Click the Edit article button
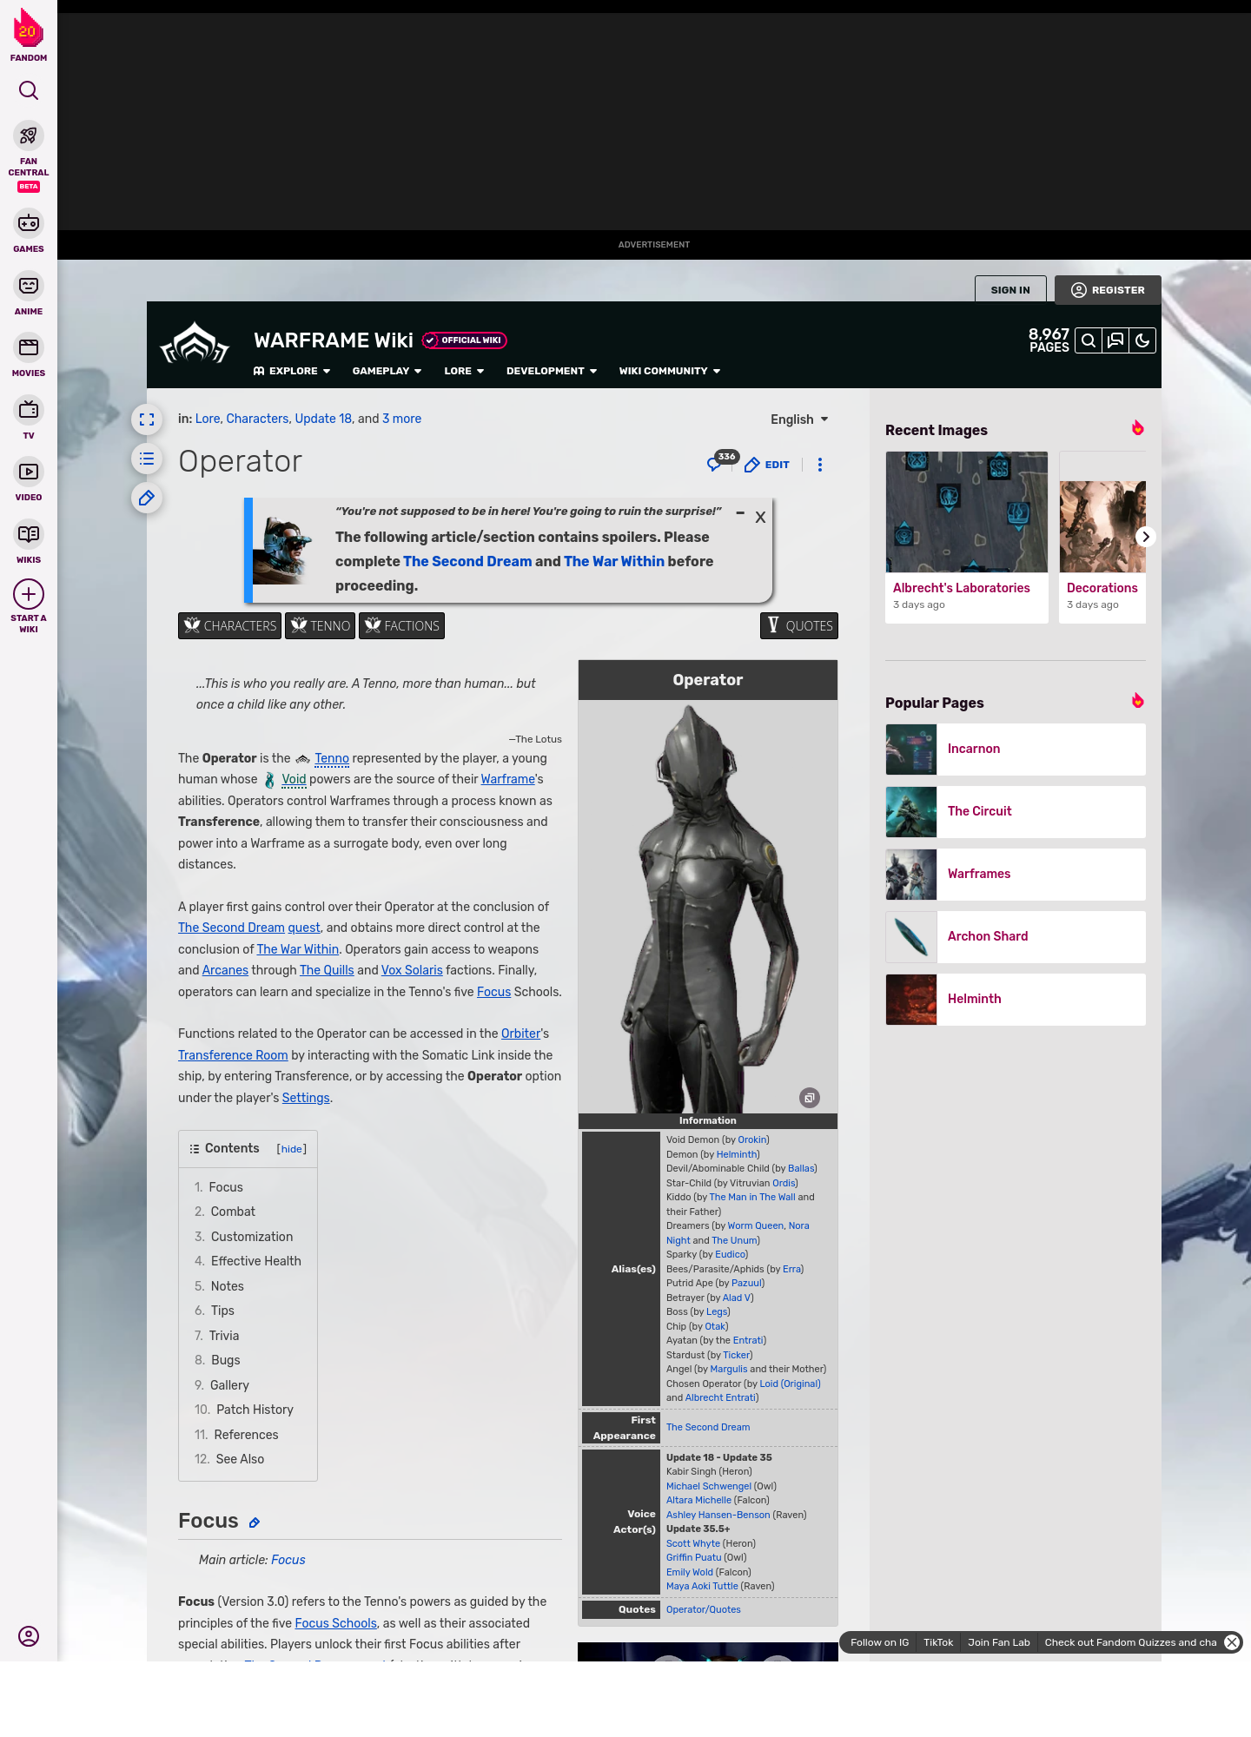The height and width of the screenshot is (1737, 1251). click(x=767, y=465)
